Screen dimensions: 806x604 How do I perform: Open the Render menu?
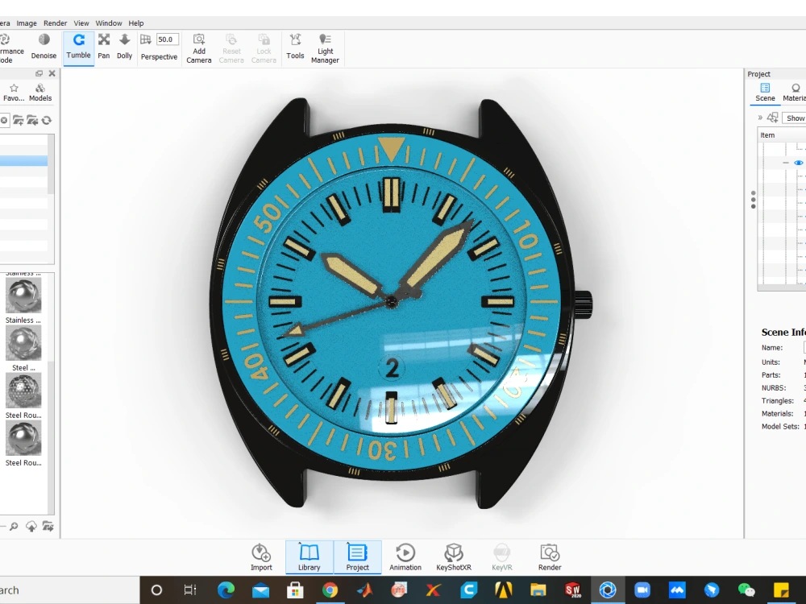pos(55,23)
